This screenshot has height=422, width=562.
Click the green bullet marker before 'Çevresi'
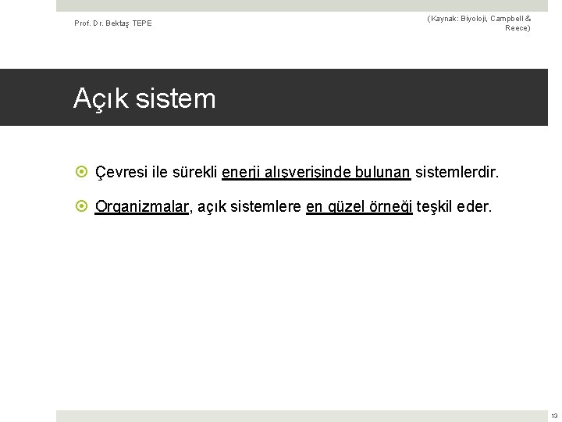[x=82, y=171]
